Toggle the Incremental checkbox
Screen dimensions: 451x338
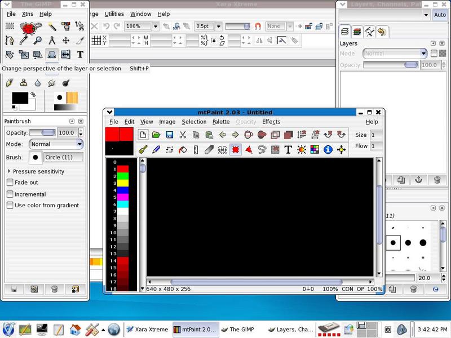coord(10,194)
